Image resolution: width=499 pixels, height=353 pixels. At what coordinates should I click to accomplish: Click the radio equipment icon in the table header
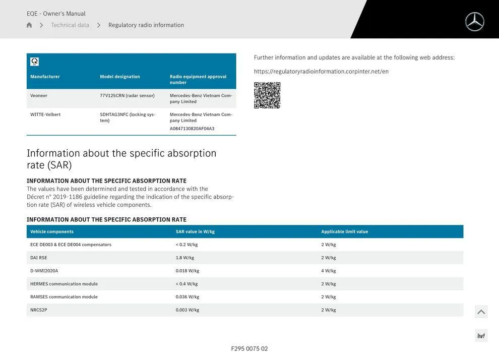pos(34,61)
